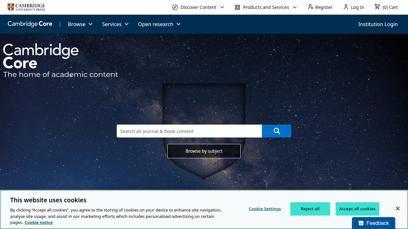Viewport: 408px width, 229px height.
Task: Open Cookie Settings
Action: coord(265,209)
